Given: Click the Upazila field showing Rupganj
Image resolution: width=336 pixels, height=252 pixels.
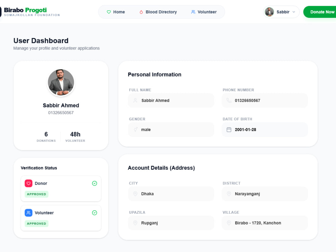Looking at the screenshot, I should pos(171,223).
